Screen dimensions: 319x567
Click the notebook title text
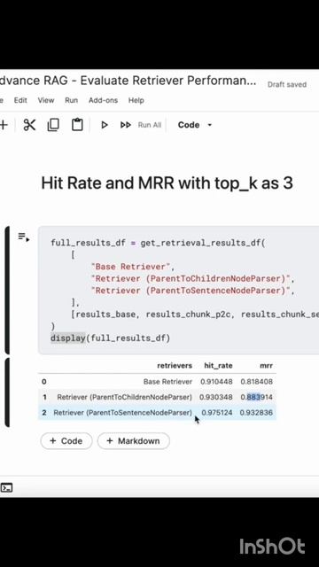pyautogui.click(x=128, y=81)
